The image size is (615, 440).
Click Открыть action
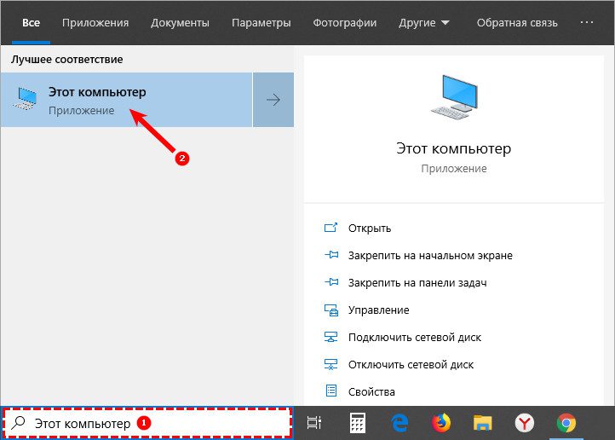pyautogui.click(x=370, y=229)
